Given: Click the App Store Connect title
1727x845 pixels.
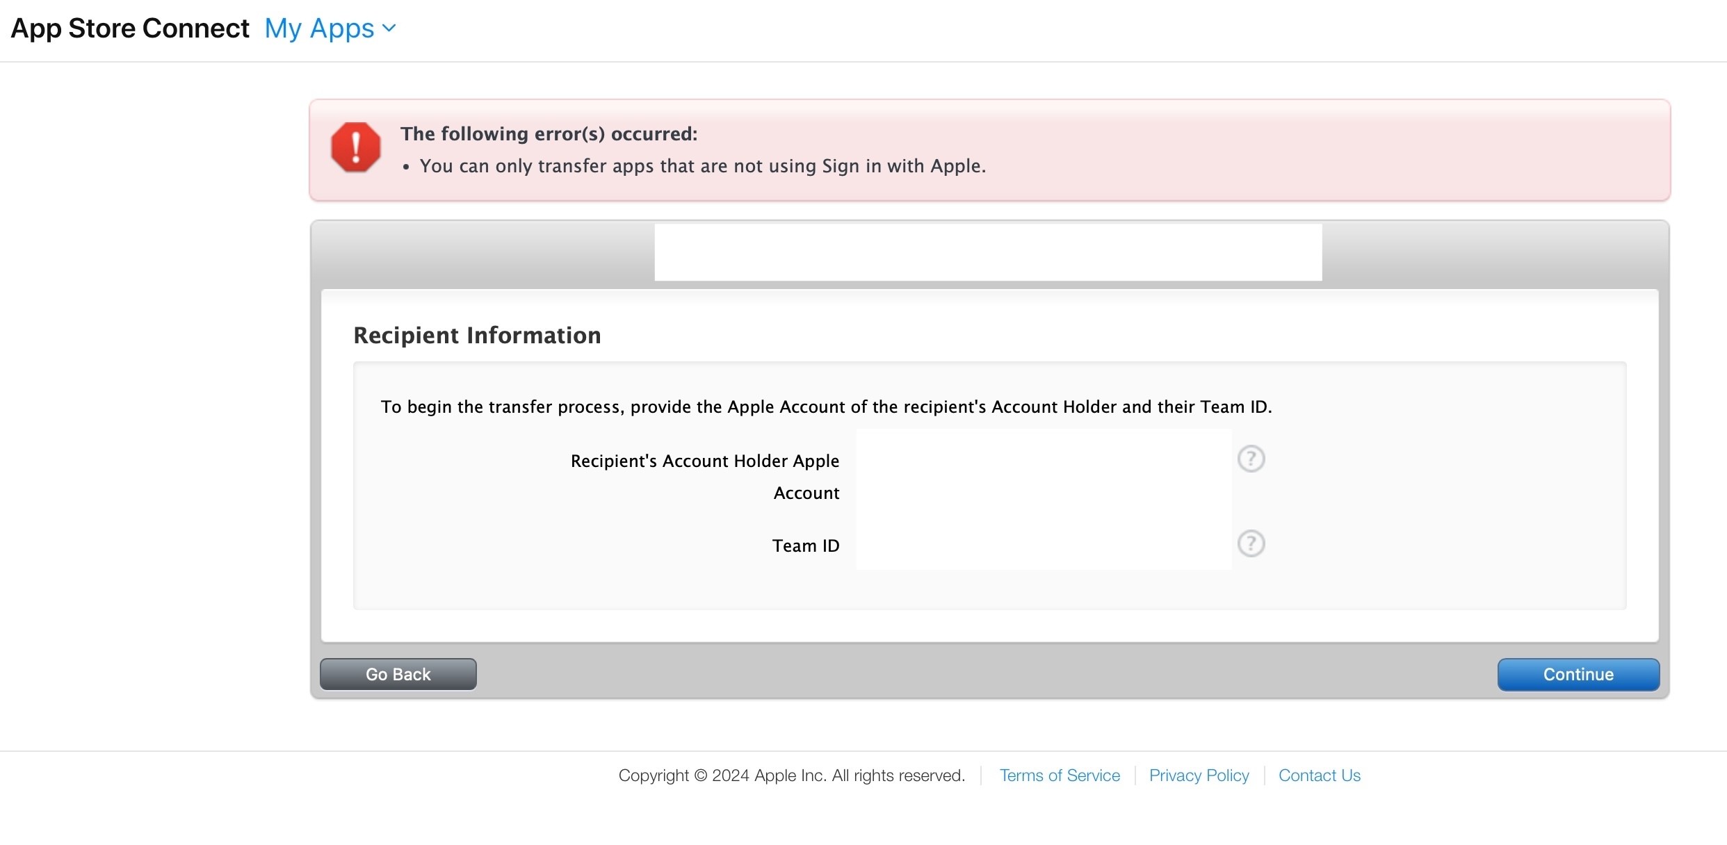Looking at the screenshot, I should click(x=130, y=28).
